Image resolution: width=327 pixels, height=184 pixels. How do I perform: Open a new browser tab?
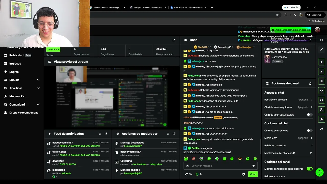[212, 8]
